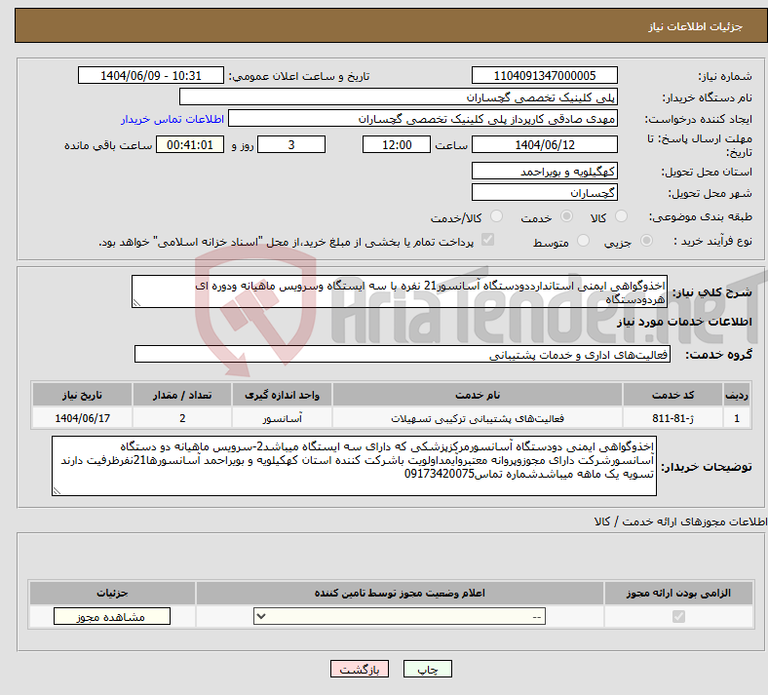Click the buyer organization name field
The height and width of the screenshot is (695, 768).
[399, 97]
